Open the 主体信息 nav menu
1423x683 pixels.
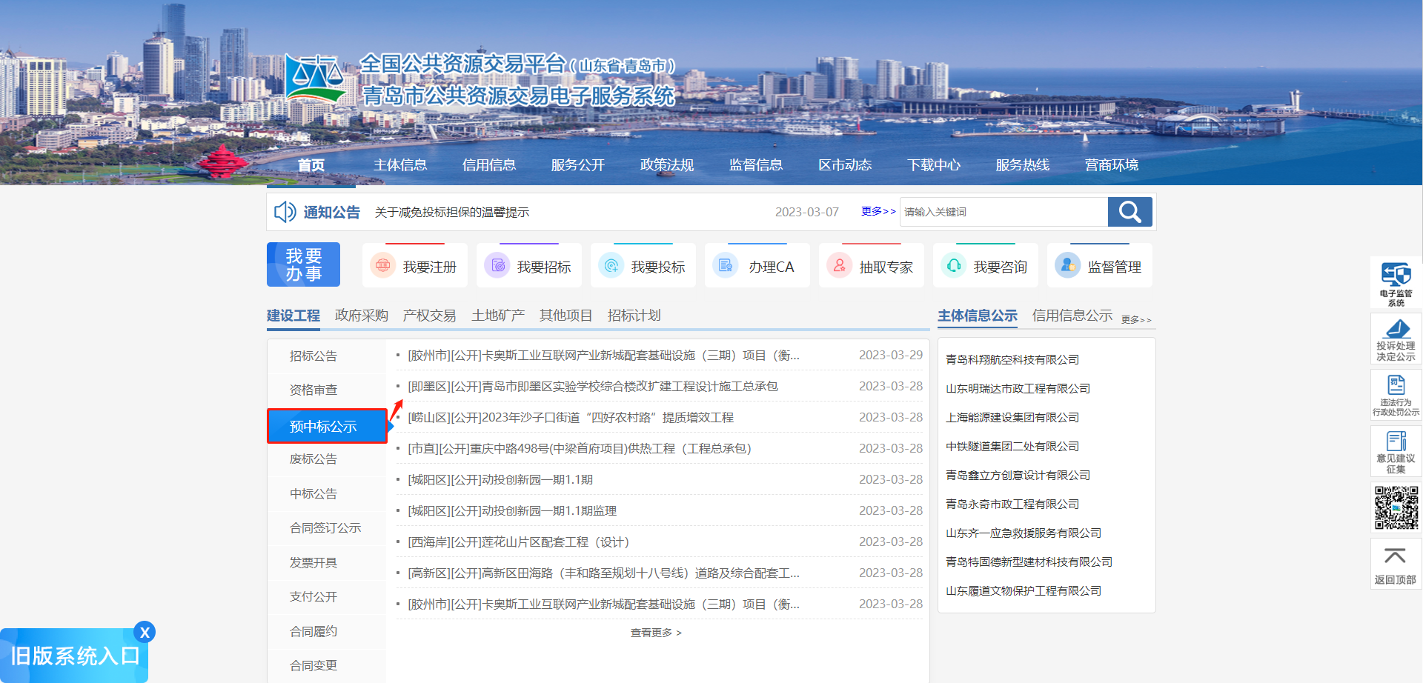click(x=400, y=165)
